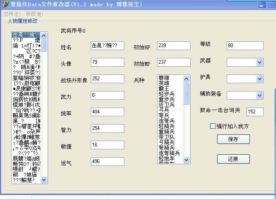This screenshot has width=276, height=199.
Task: Enable the 强行加入我方 checkbox
Action: tap(213, 126)
